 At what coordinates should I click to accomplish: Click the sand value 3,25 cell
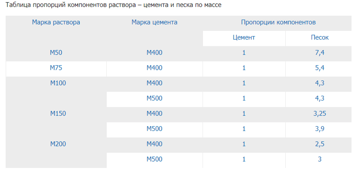320,114
